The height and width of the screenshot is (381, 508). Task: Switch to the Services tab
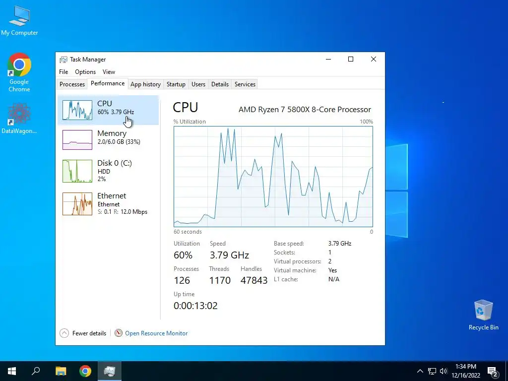pyautogui.click(x=245, y=84)
